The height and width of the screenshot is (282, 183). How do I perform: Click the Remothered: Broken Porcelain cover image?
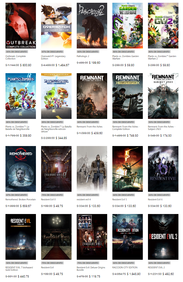tap(21, 169)
